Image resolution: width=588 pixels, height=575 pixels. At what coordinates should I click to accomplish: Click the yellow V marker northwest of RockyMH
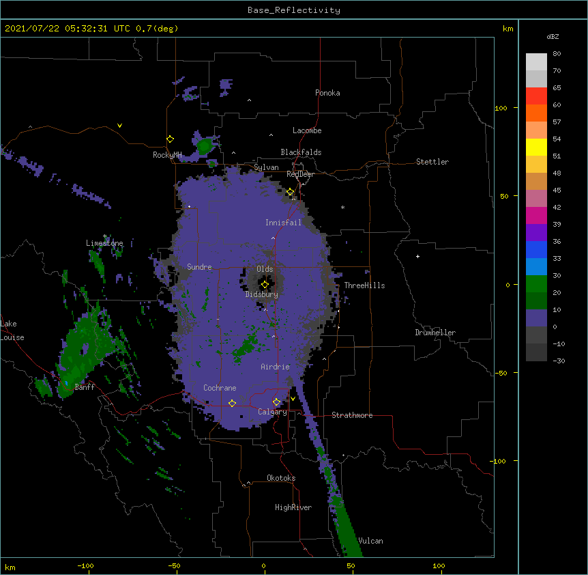(x=119, y=126)
